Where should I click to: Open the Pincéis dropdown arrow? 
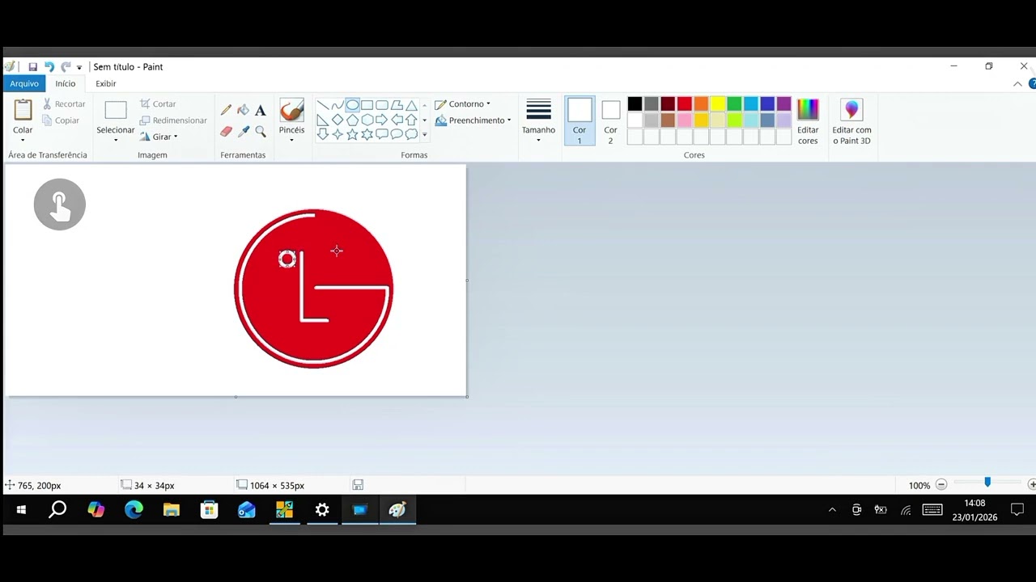(x=291, y=141)
